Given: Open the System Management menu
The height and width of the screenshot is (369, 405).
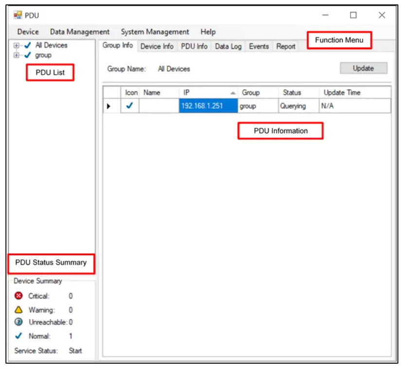Looking at the screenshot, I should (x=155, y=32).
